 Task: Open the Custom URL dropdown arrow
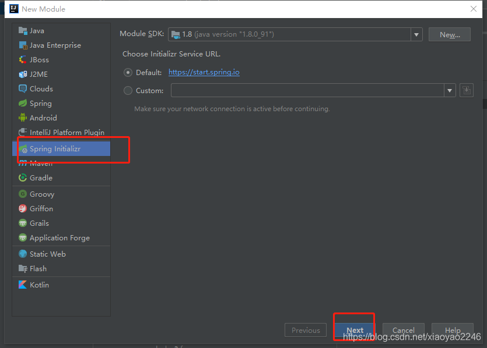(x=450, y=90)
